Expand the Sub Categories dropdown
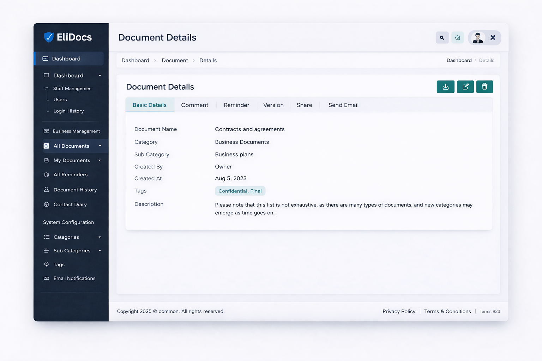542x361 pixels. tap(100, 251)
